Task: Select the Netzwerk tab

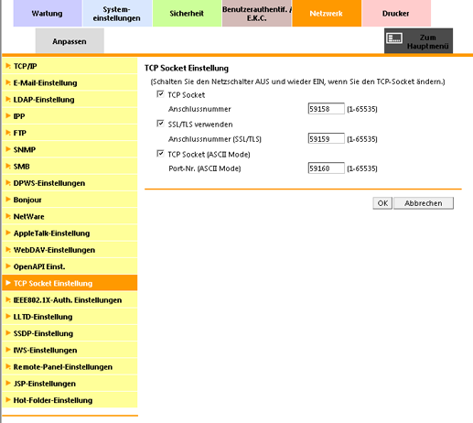Action: pyautogui.click(x=327, y=14)
